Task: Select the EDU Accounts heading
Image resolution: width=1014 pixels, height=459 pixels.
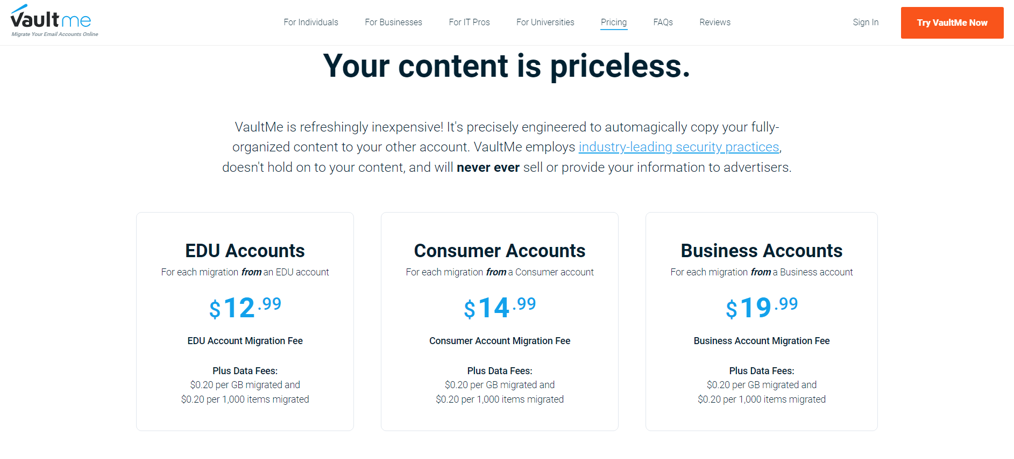Action: 245,251
